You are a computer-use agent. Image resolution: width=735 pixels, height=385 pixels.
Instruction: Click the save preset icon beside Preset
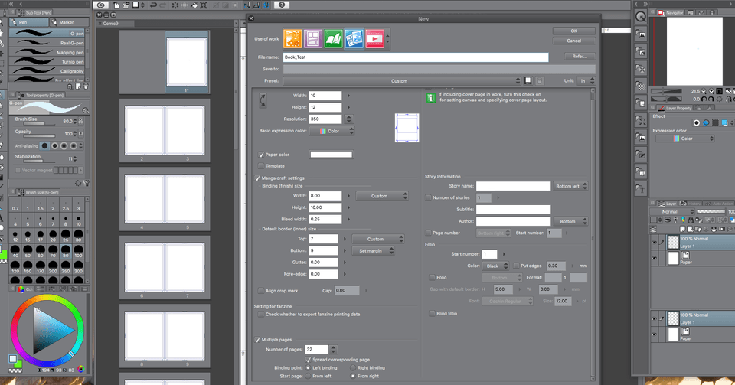point(528,80)
